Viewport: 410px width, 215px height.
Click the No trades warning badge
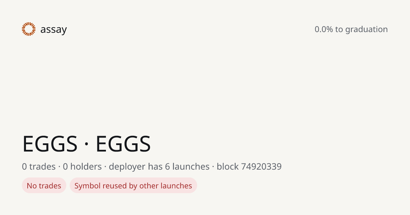(44, 186)
